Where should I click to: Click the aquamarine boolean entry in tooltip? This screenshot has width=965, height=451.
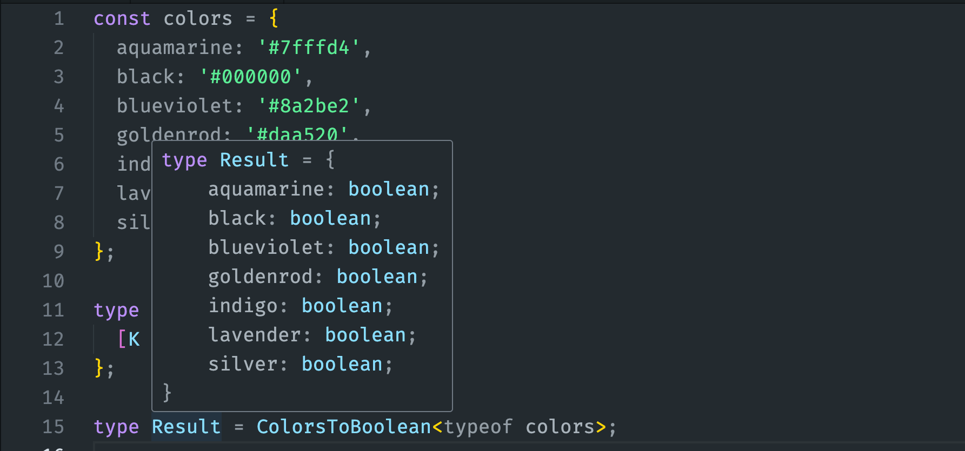(323, 190)
